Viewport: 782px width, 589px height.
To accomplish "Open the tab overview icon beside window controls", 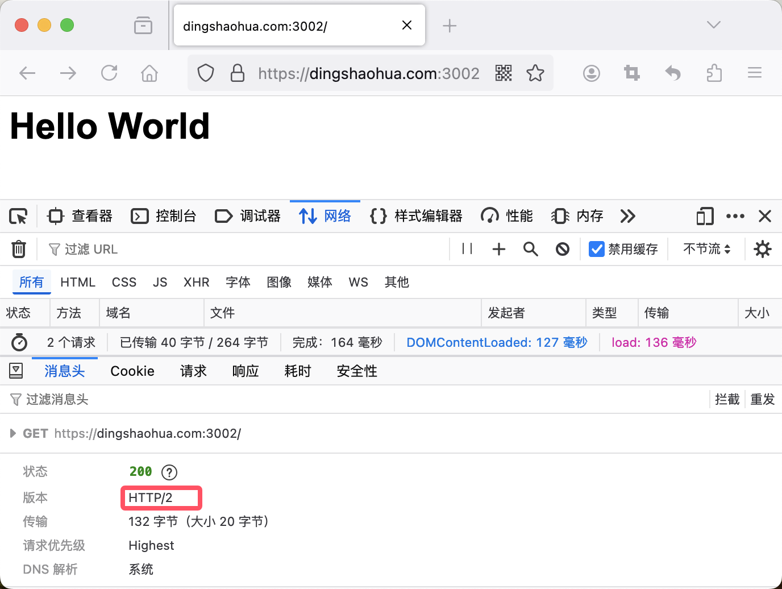I will [143, 25].
